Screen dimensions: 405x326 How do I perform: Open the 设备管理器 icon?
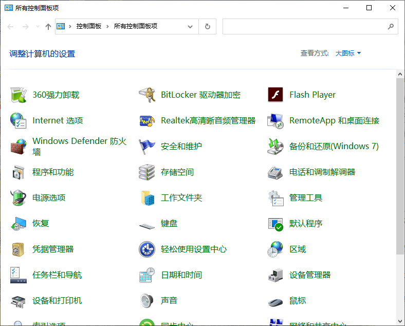tap(275, 275)
